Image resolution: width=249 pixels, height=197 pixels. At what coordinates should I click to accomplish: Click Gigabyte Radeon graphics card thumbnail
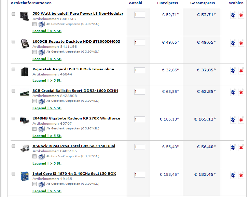[24, 120]
